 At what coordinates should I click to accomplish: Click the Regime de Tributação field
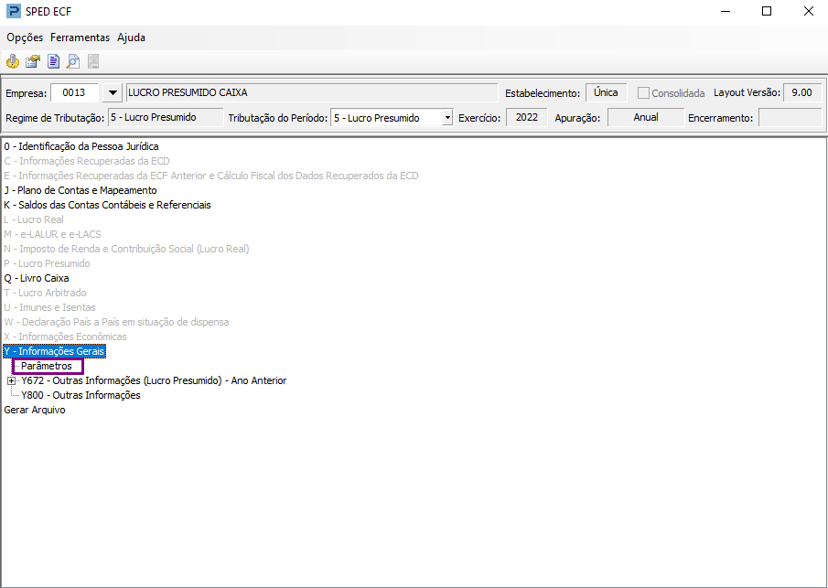click(x=166, y=117)
